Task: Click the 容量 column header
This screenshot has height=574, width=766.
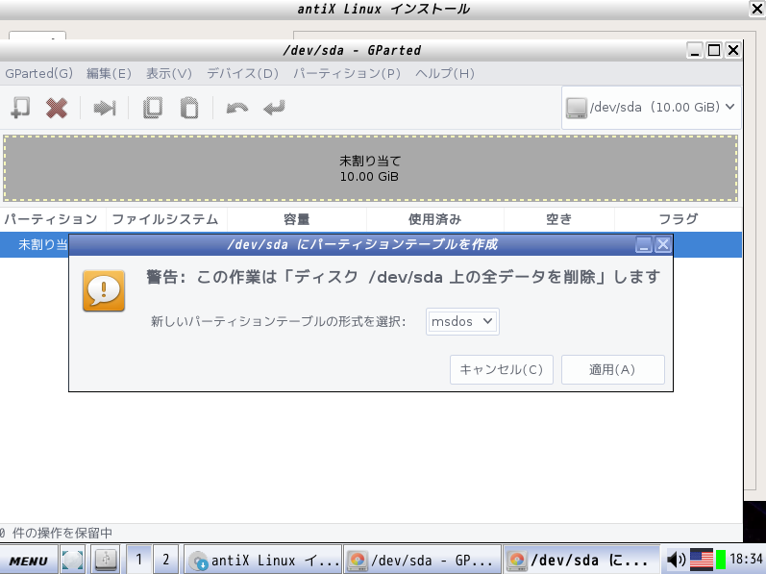Action: pyautogui.click(x=297, y=219)
